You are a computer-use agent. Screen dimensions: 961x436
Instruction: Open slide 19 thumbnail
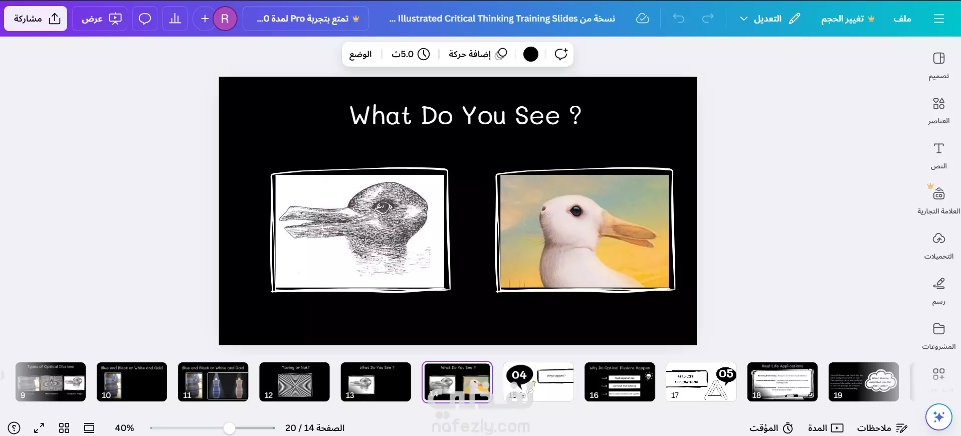tap(863, 382)
